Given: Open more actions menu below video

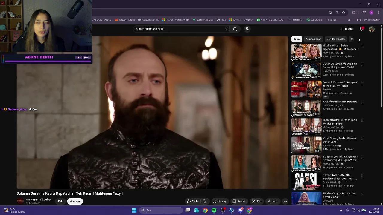Looking at the screenshot, I should pos(285,201).
